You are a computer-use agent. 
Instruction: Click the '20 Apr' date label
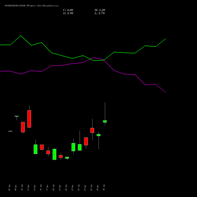[x=53, y=188]
